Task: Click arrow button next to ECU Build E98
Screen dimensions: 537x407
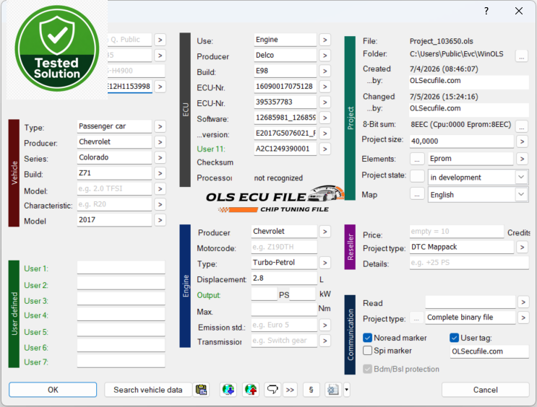Action: [x=325, y=71]
